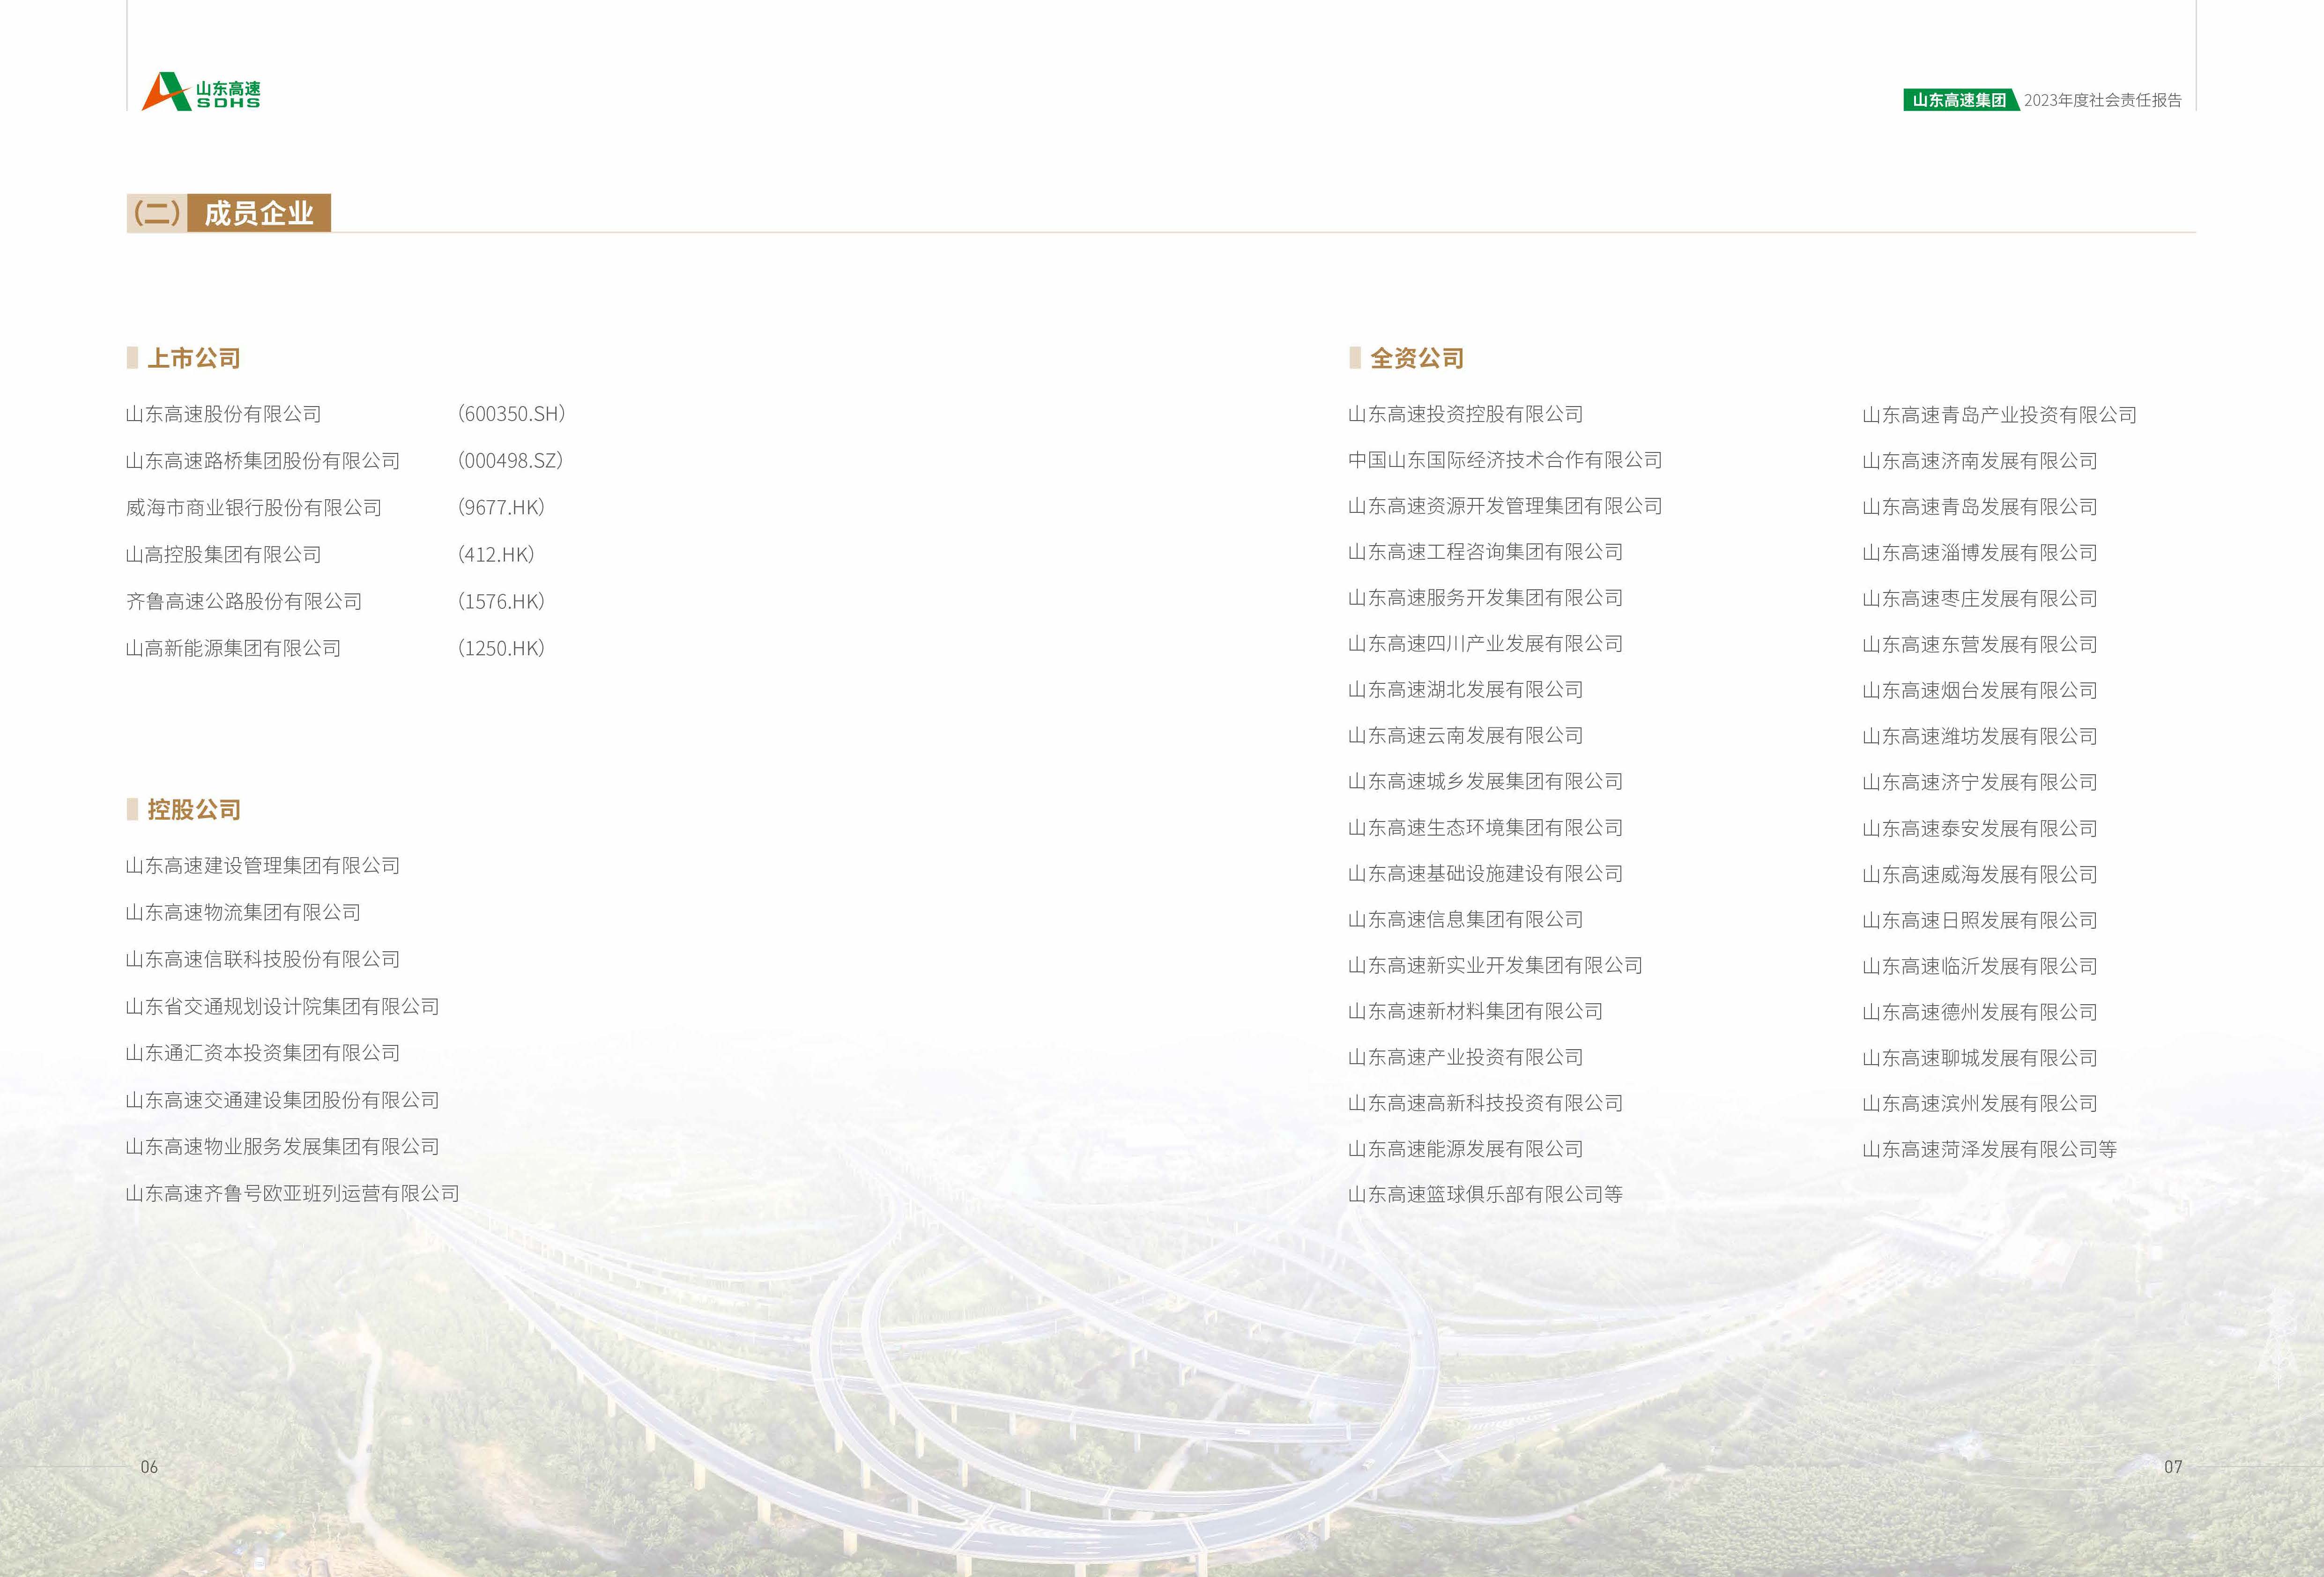Select 山东高速湖北发展有限公司
Viewport: 2324px width, 1577px height.
tap(1466, 690)
